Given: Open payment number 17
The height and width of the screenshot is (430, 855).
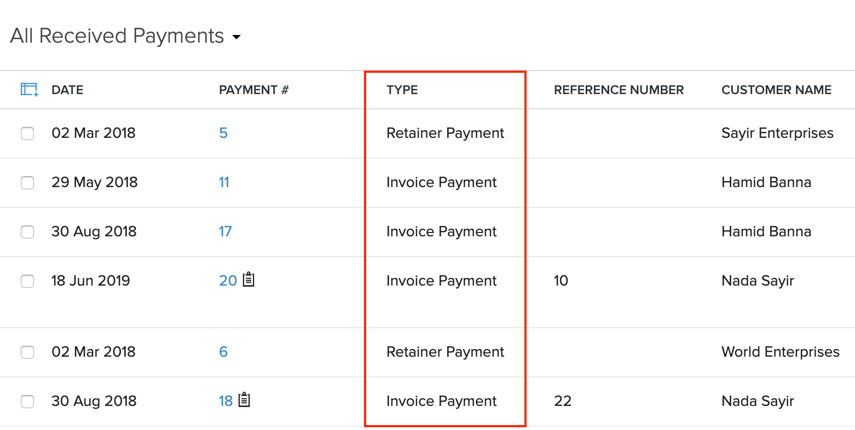Looking at the screenshot, I should click(x=225, y=231).
